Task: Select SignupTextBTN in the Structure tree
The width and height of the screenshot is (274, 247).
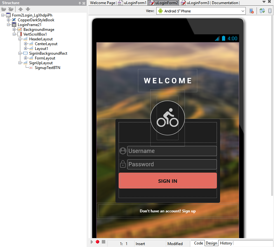Action: [47, 68]
